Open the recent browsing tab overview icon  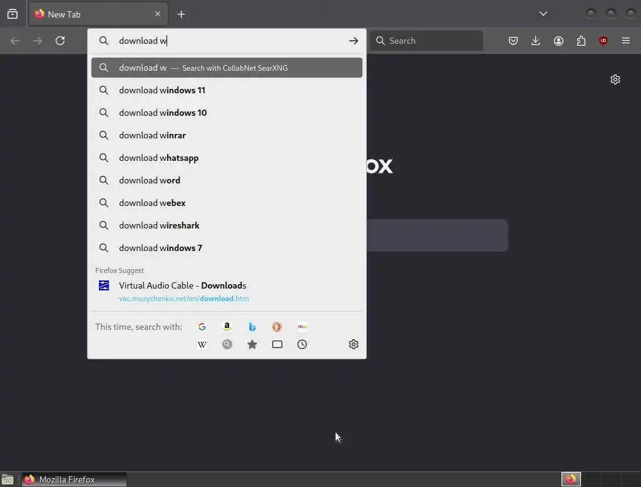click(13, 14)
